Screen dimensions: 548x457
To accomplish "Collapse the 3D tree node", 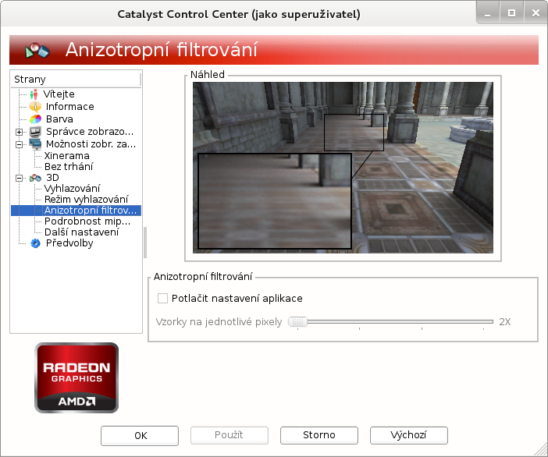I will [20, 179].
